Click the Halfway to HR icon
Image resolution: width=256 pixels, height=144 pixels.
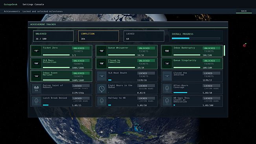pyautogui.click(x=101, y=101)
